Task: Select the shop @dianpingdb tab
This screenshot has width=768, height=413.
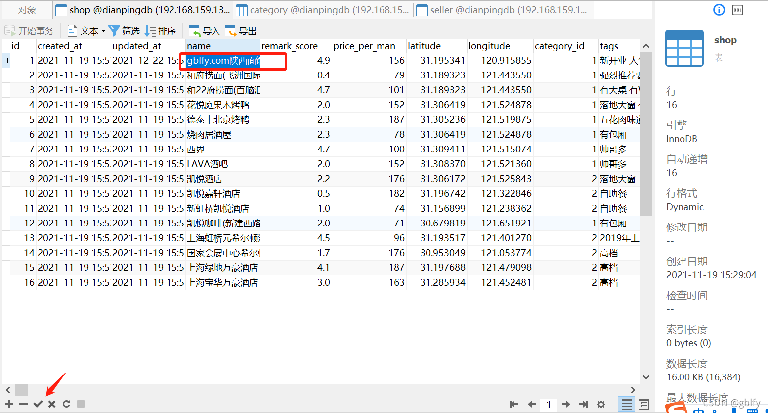Action: tap(143, 10)
